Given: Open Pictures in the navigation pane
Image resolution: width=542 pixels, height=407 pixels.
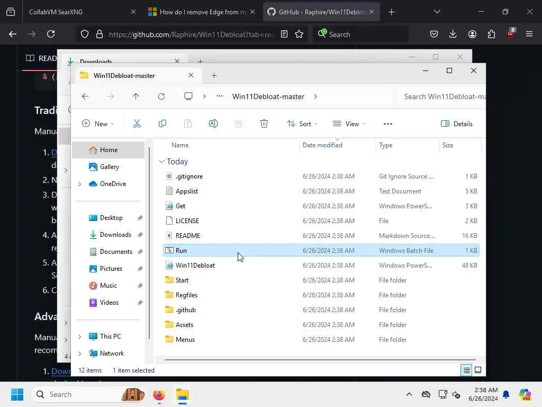Looking at the screenshot, I should (x=108, y=269).
